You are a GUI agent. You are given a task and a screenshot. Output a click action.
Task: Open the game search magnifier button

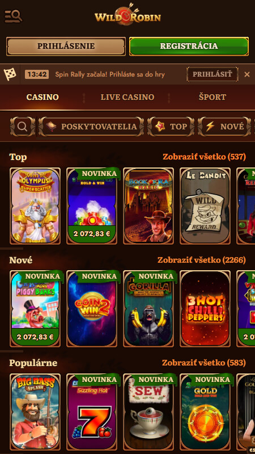click(x=22, y=127)
